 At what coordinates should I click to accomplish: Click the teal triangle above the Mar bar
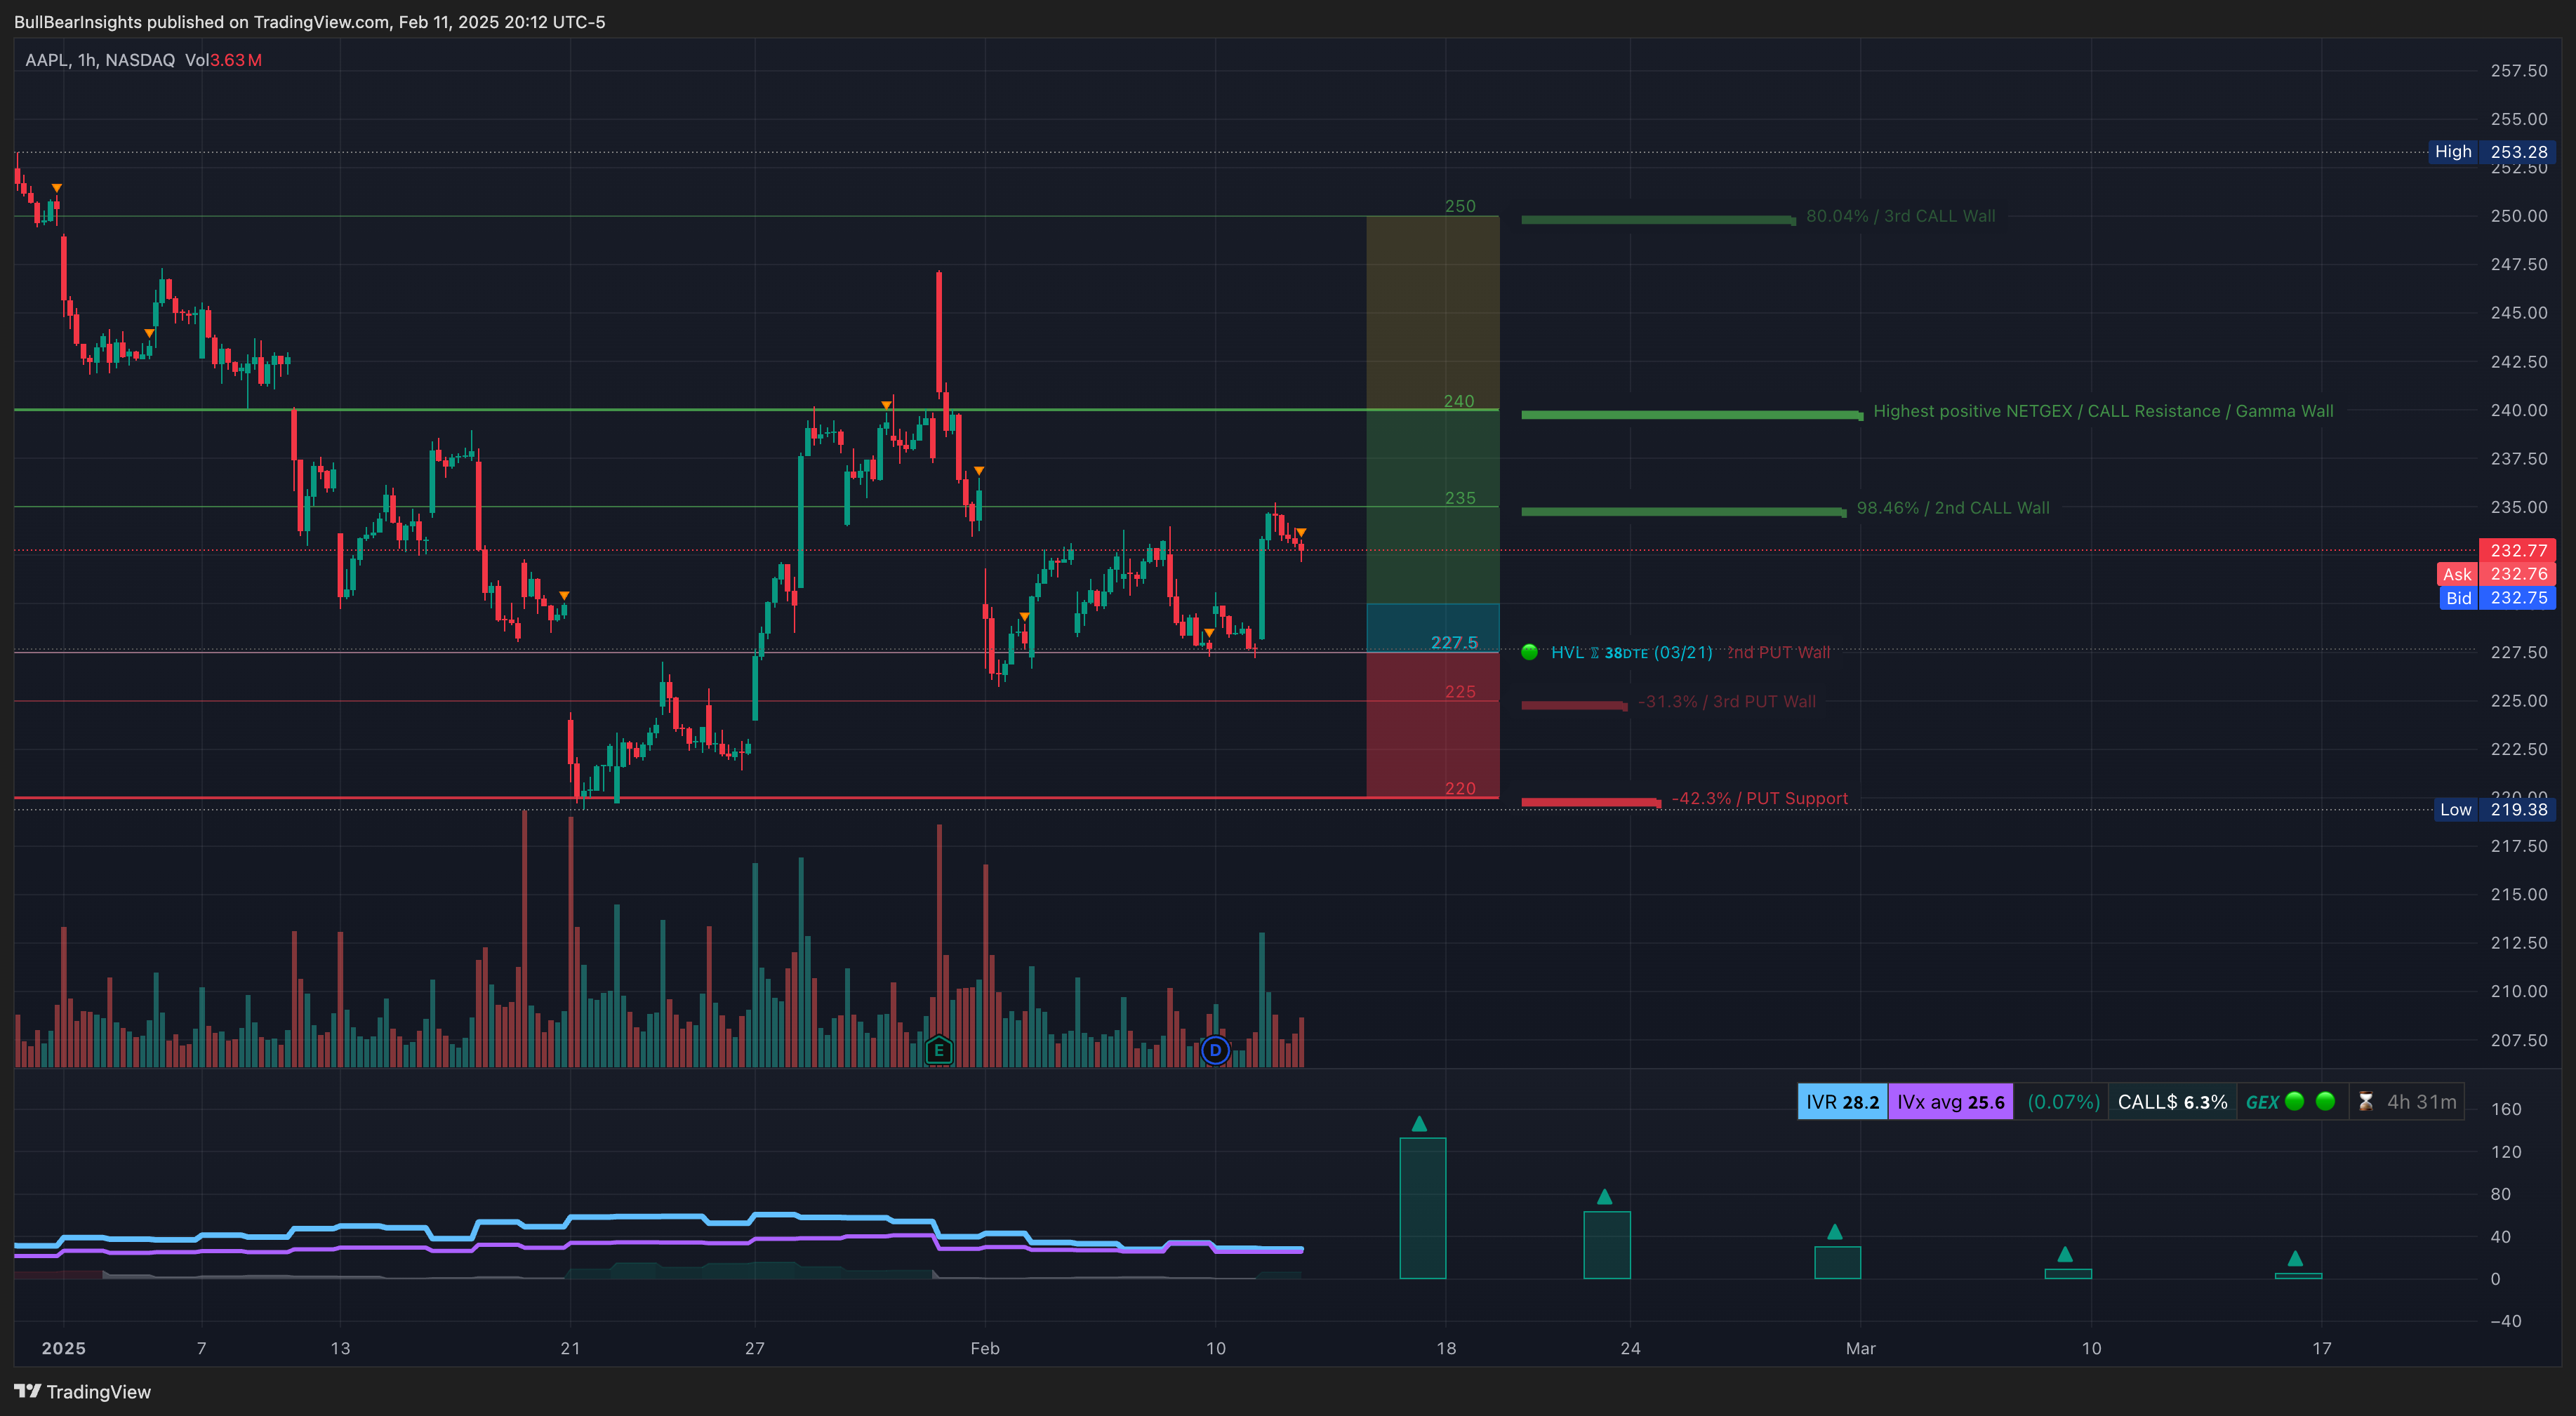tap(1834, 1231)
